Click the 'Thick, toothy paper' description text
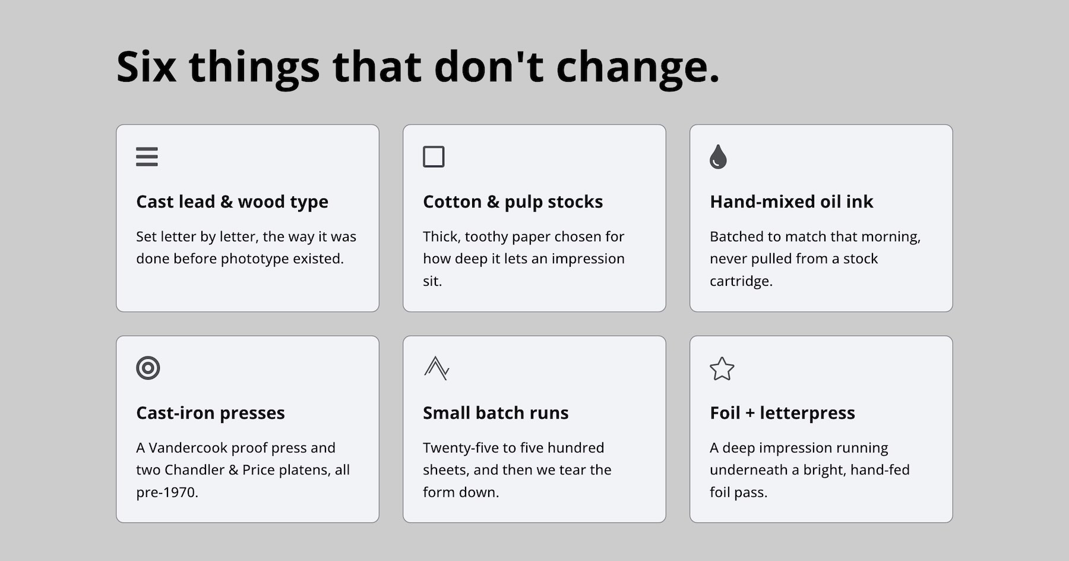Viewport: 1069px width, 561px height. [524, 259]
